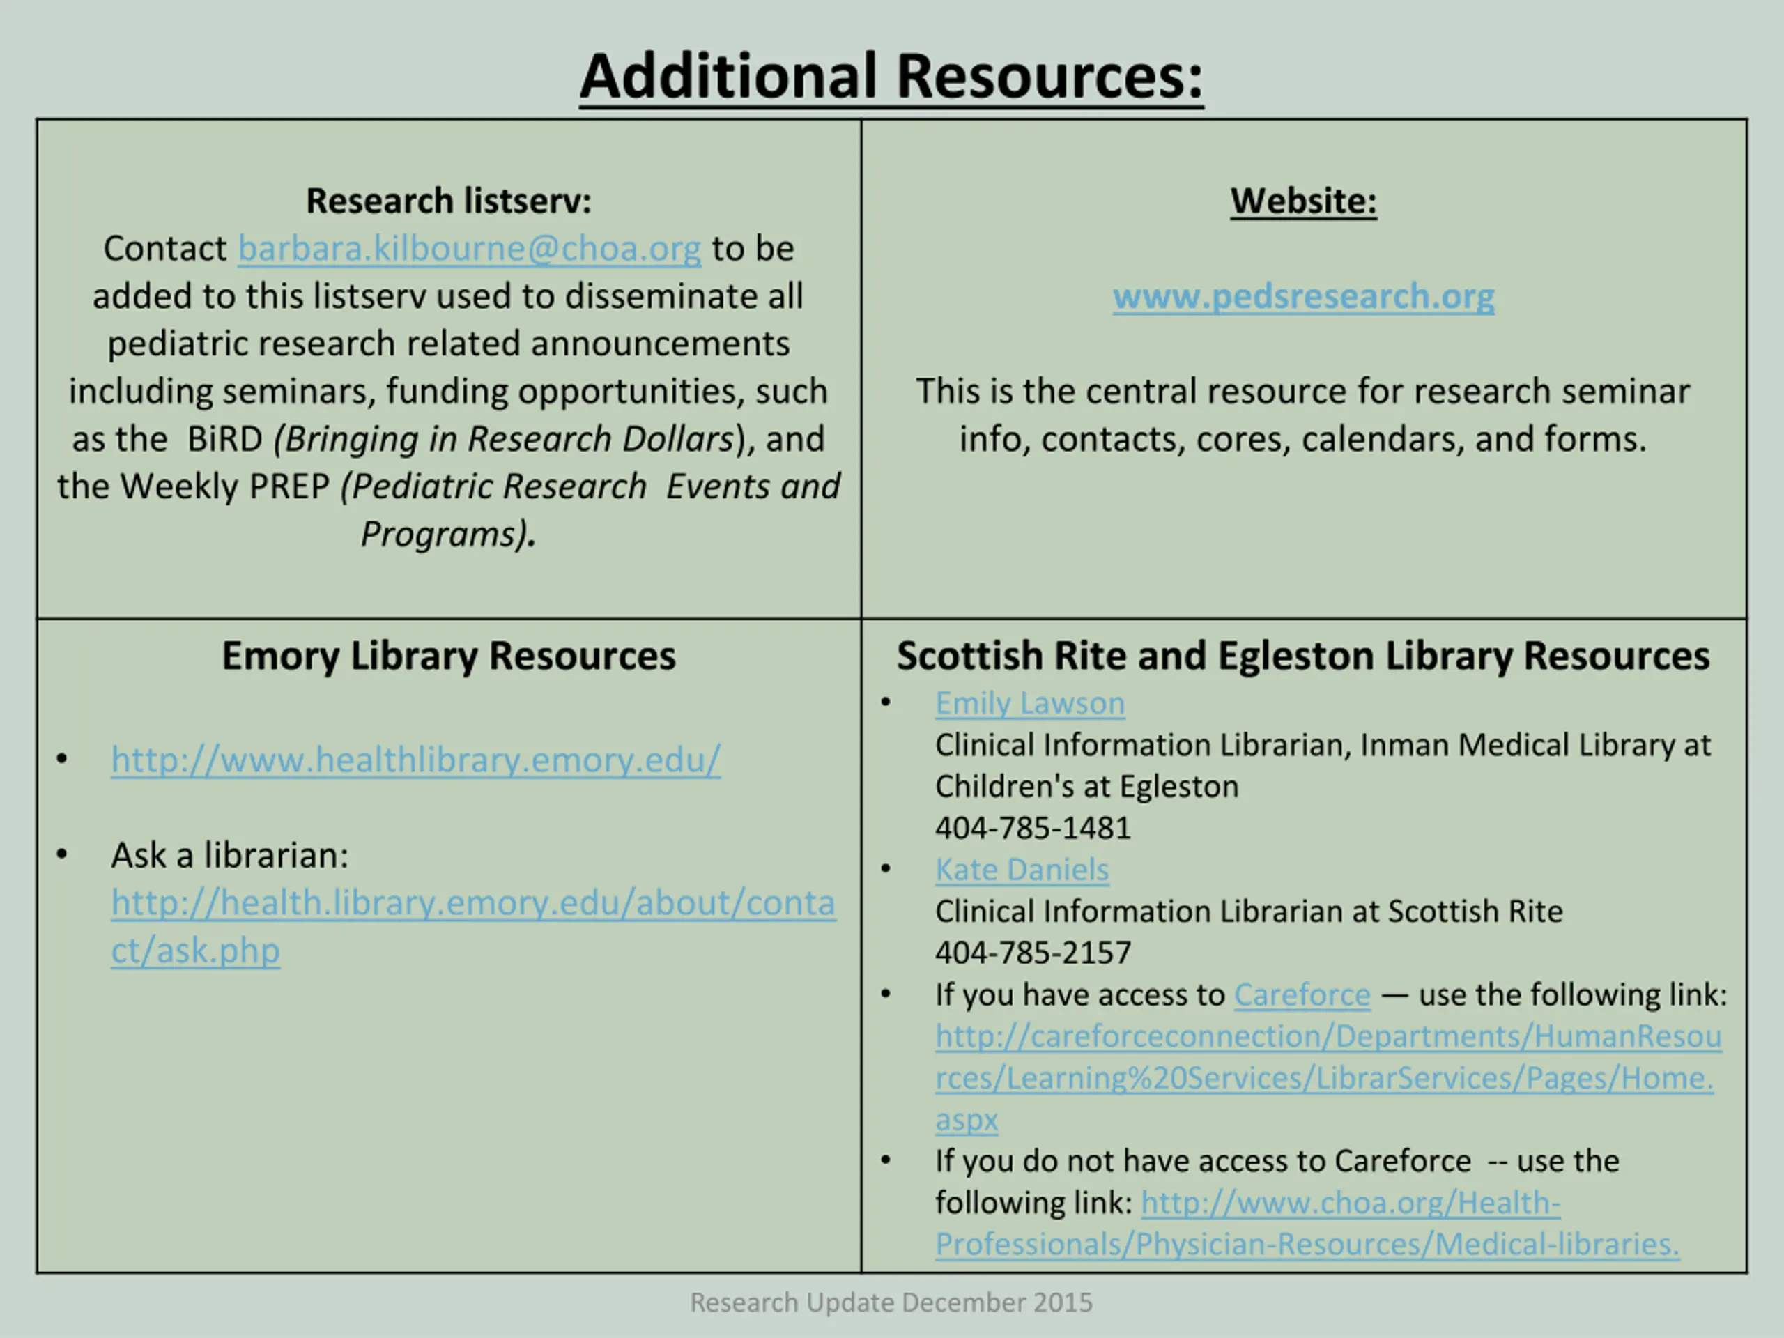Open Emily Lawson's contact link
Screen dimensions: 1784x1338
(1030, 703)
